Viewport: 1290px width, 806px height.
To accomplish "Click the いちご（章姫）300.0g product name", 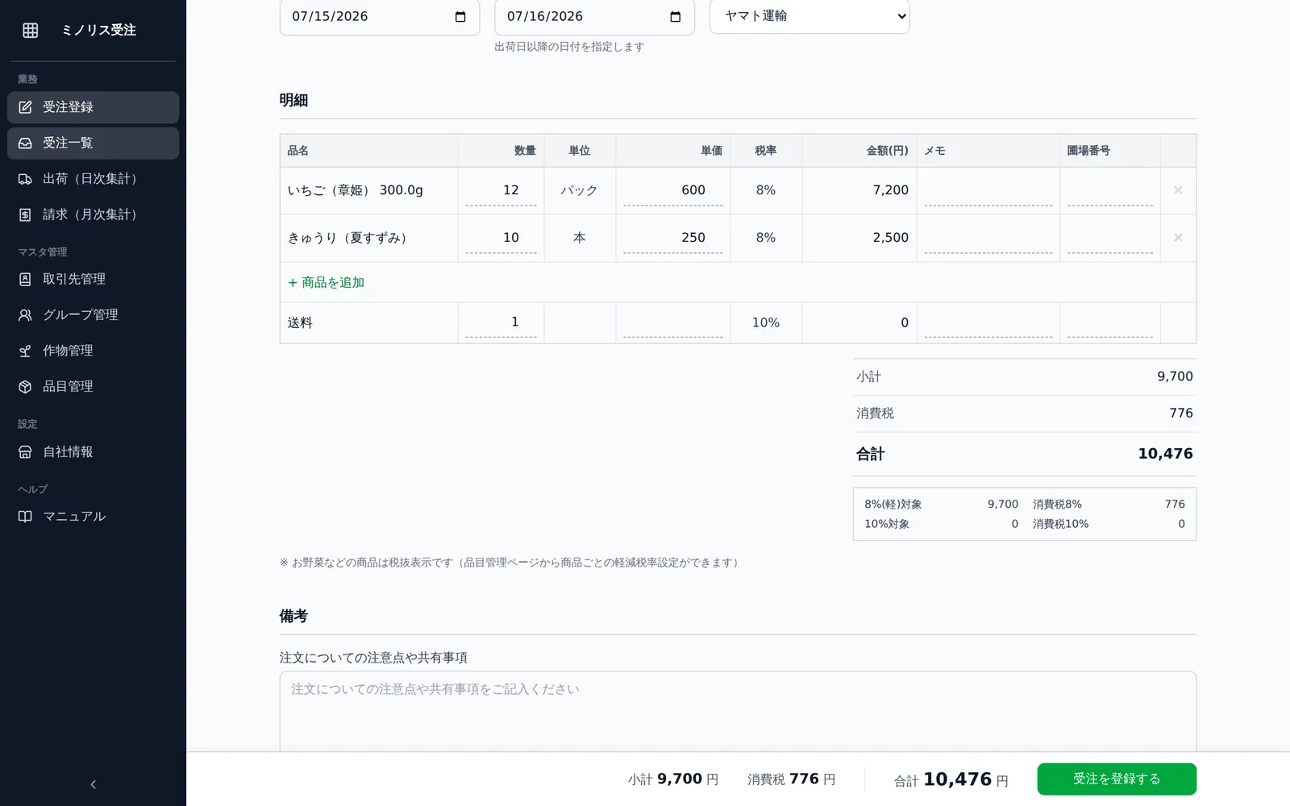I will [355, 190].
